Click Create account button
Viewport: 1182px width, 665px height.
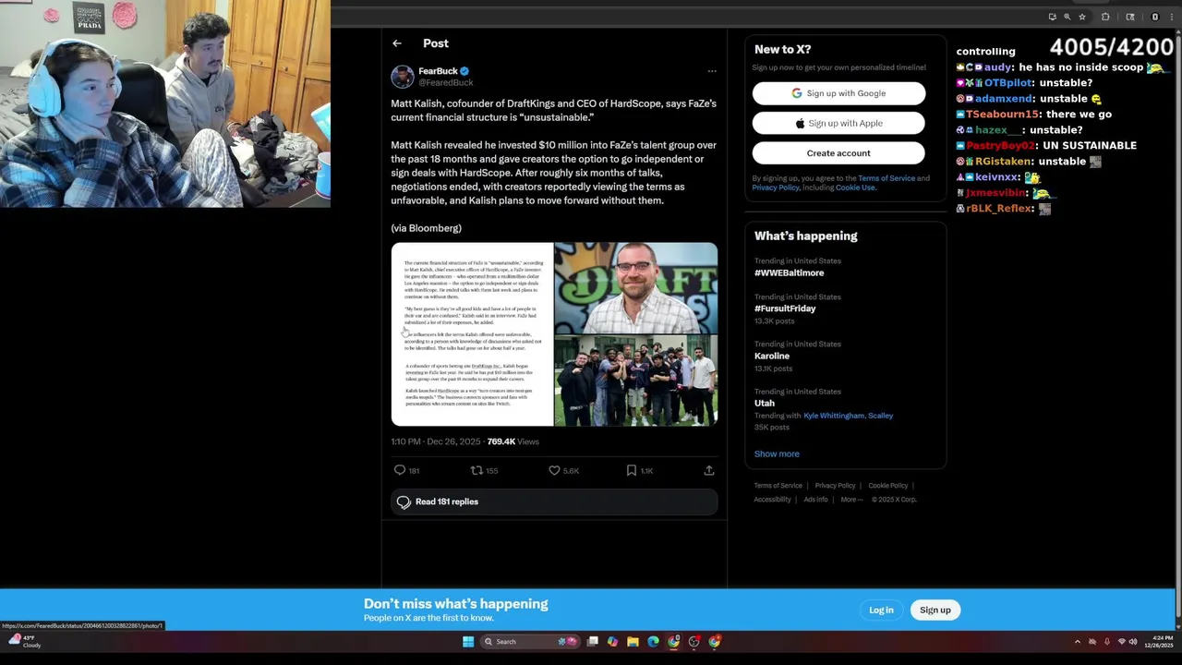point(838,153)
